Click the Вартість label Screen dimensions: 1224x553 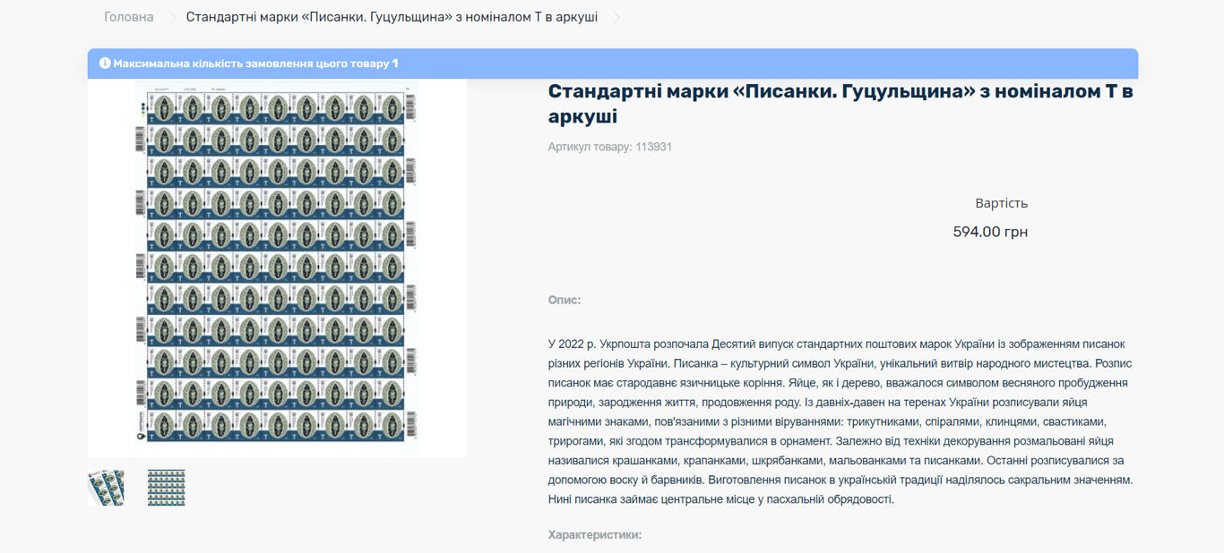(1001, 202)
